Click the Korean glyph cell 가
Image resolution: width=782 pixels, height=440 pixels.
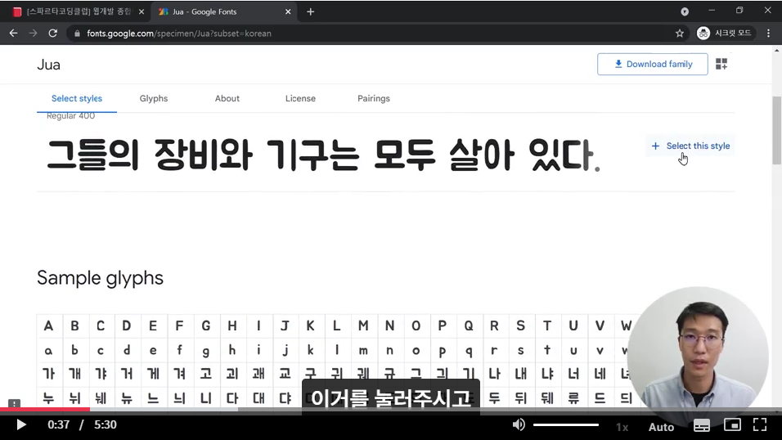(48, 374)
